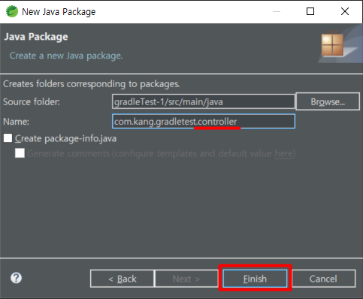Open the 'here' templates link
The width and height of the screenshot is (363, 299).
[x=283, y=153]
